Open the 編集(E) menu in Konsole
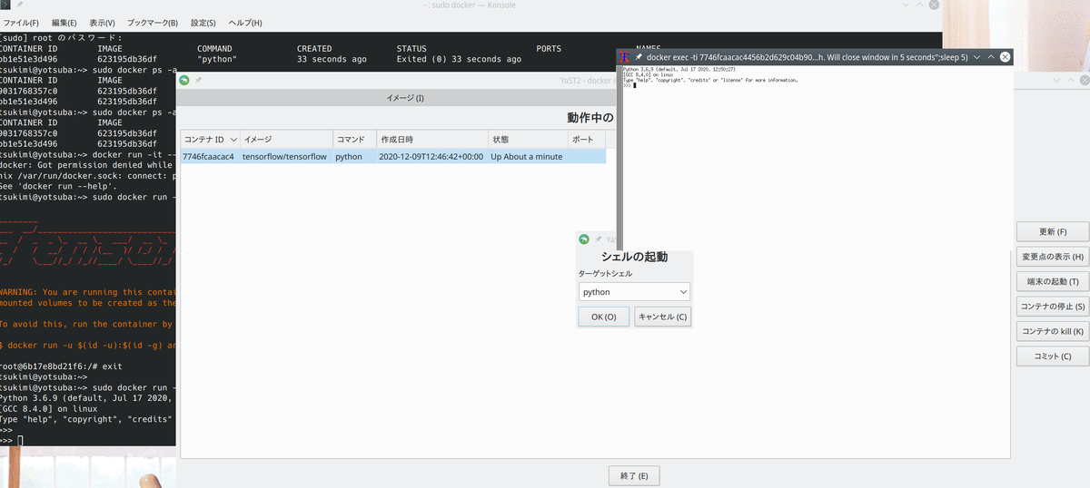1090x488 pixels. [64, 23]
